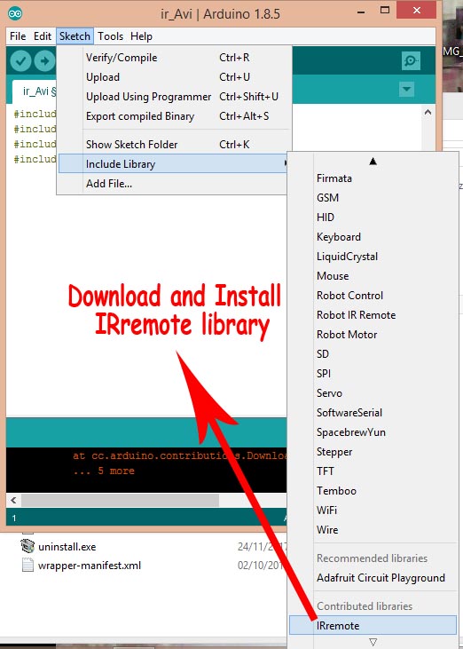Select Export compiled Binary
Viewport: 463px width, 649px height.
[x=174, y=116]
